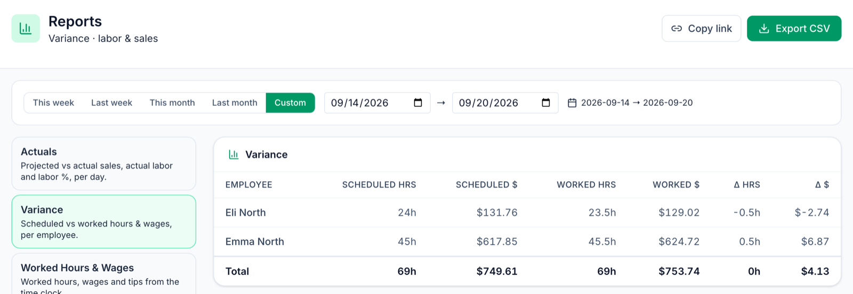Click the download icon in Export CSV

point(764,29)
